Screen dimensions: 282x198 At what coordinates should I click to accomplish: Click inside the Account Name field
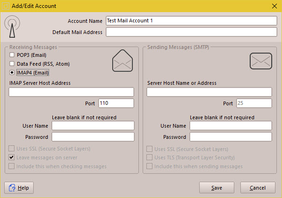coord(191,21)
